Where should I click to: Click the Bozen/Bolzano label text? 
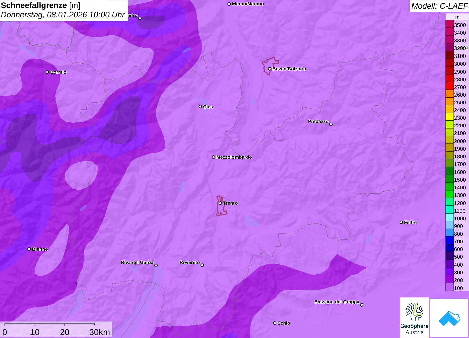coord(289,69)
